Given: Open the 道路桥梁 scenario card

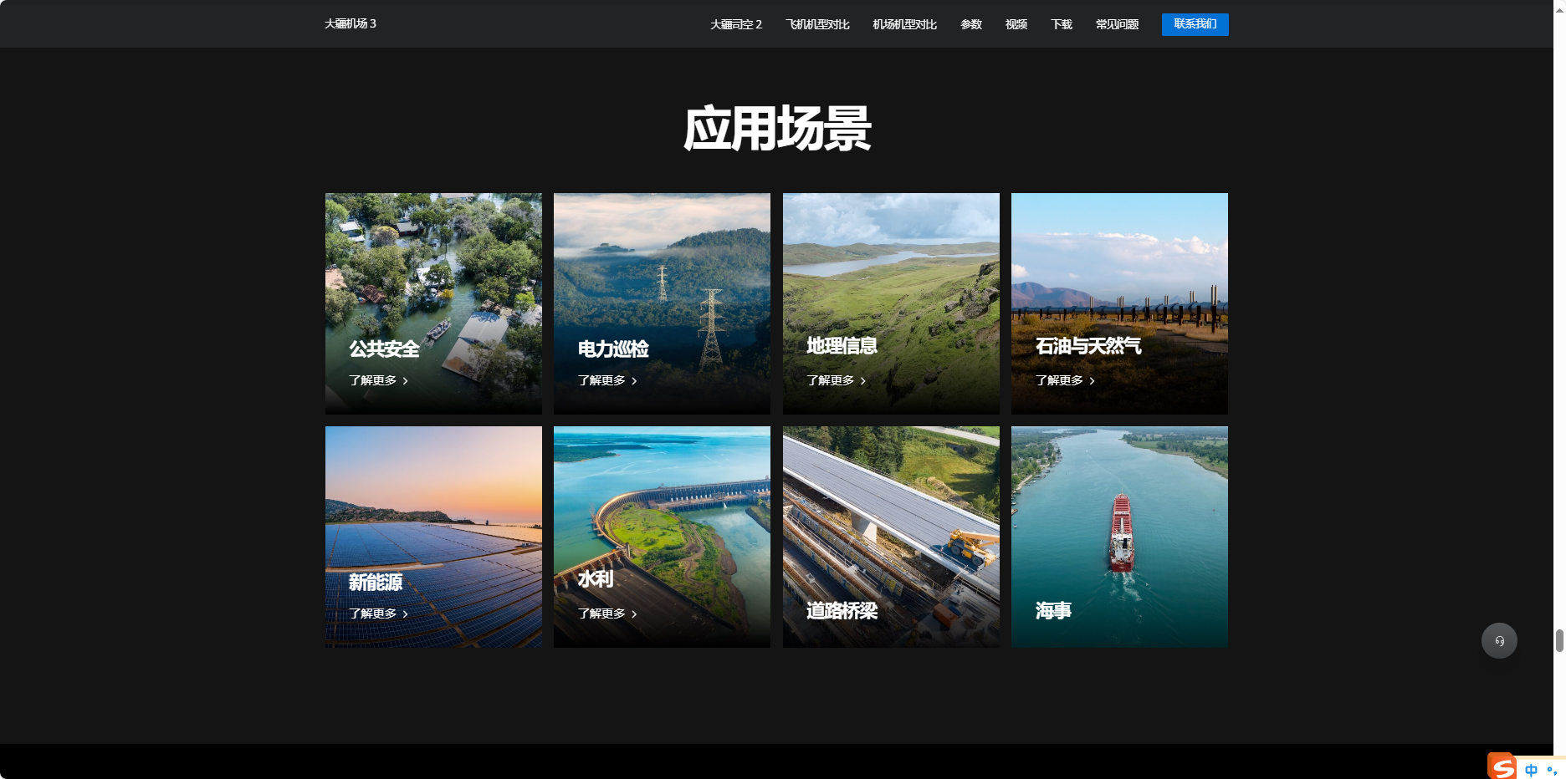Looking at the screenshot, I should 891,537.
